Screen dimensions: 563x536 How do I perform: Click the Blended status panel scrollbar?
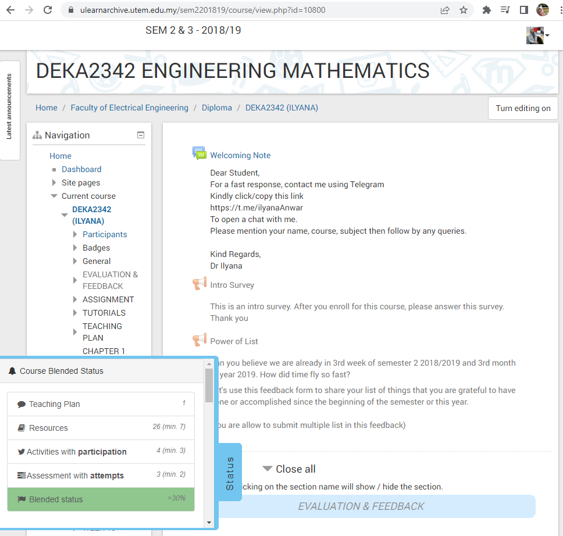(x=209, y=385)
